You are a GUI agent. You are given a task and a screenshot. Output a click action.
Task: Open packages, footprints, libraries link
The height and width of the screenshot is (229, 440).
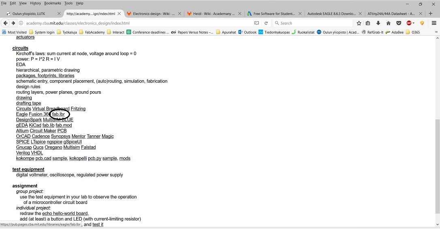click(x=45, y=76)
